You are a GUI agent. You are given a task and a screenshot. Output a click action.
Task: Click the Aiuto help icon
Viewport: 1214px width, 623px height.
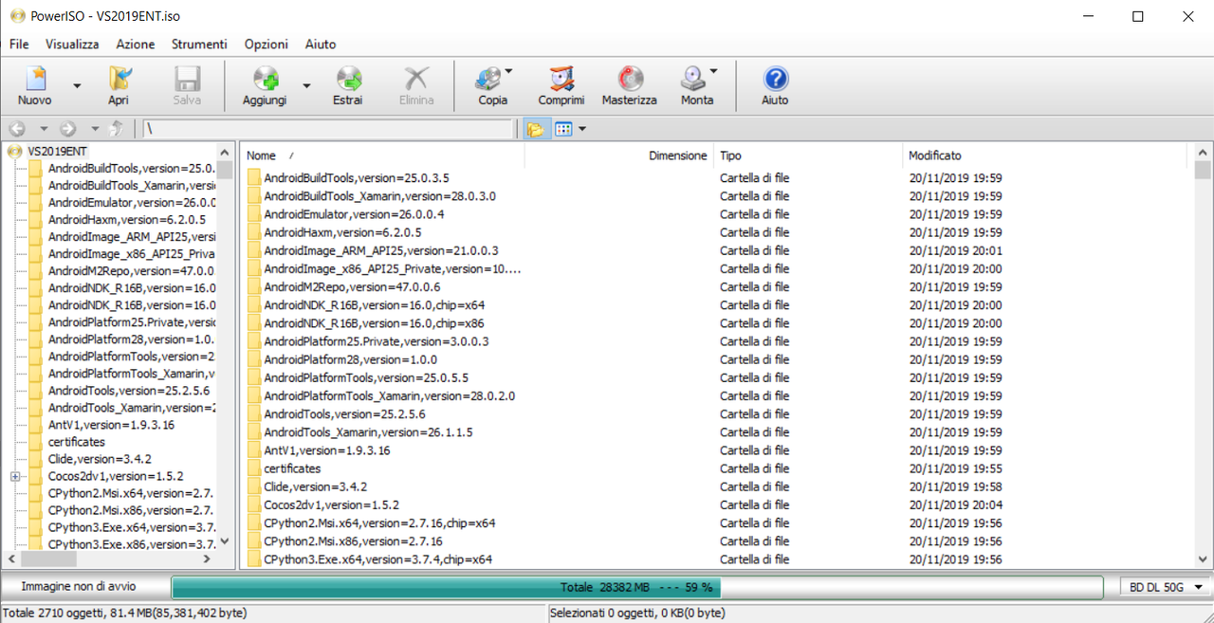775,80
